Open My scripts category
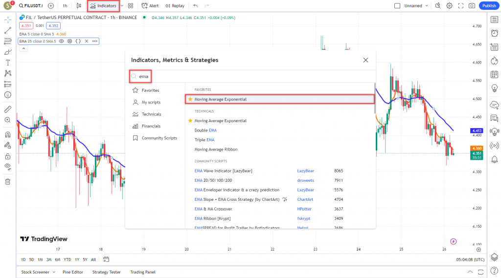This screenshot has height=278, width=501. (x=146, y=102)
